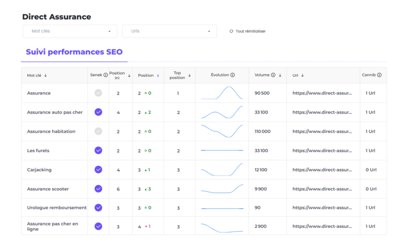The width and height of the screenshot is (396, 248).
Task: Click the info icon beside Cannib header
Action: [x=379, y=75]
